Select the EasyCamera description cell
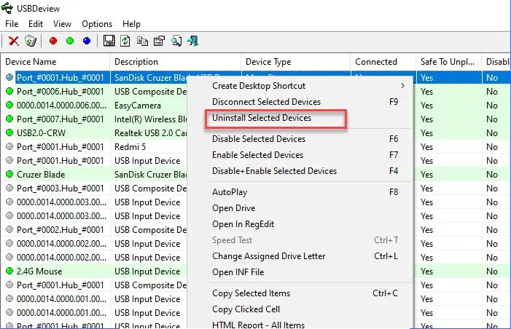This screenshot has height=329, width=511. (x=138, y=106)
